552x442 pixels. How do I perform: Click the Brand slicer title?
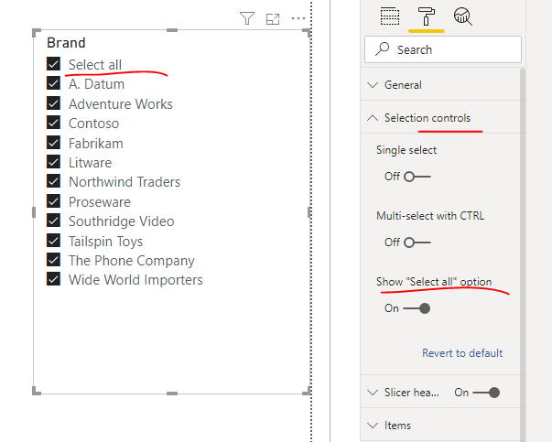point(66,43)
